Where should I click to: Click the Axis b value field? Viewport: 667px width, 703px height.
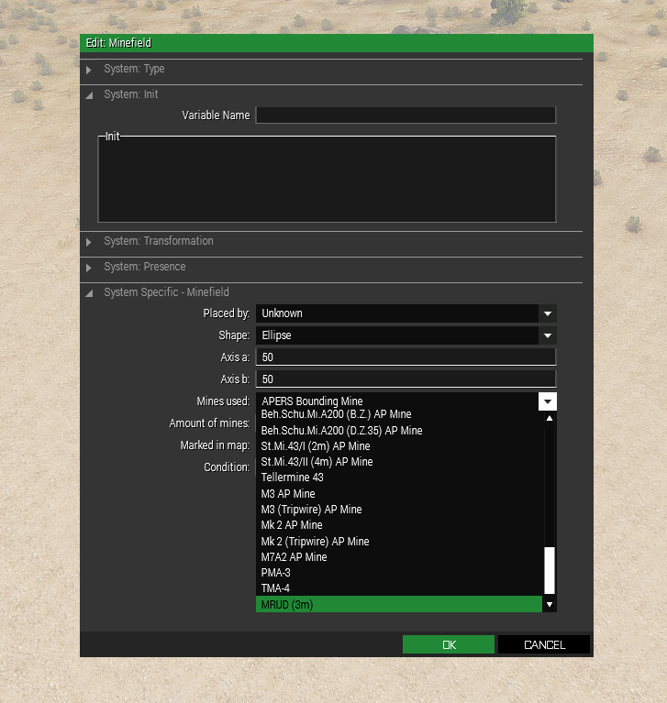406,379
